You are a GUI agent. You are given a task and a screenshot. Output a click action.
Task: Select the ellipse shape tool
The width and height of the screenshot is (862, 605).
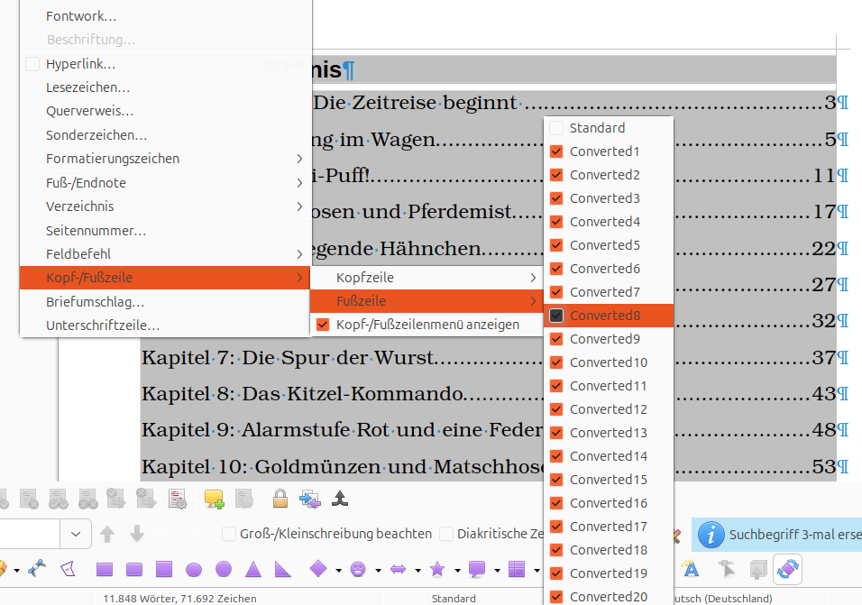[x=193, y=569]
